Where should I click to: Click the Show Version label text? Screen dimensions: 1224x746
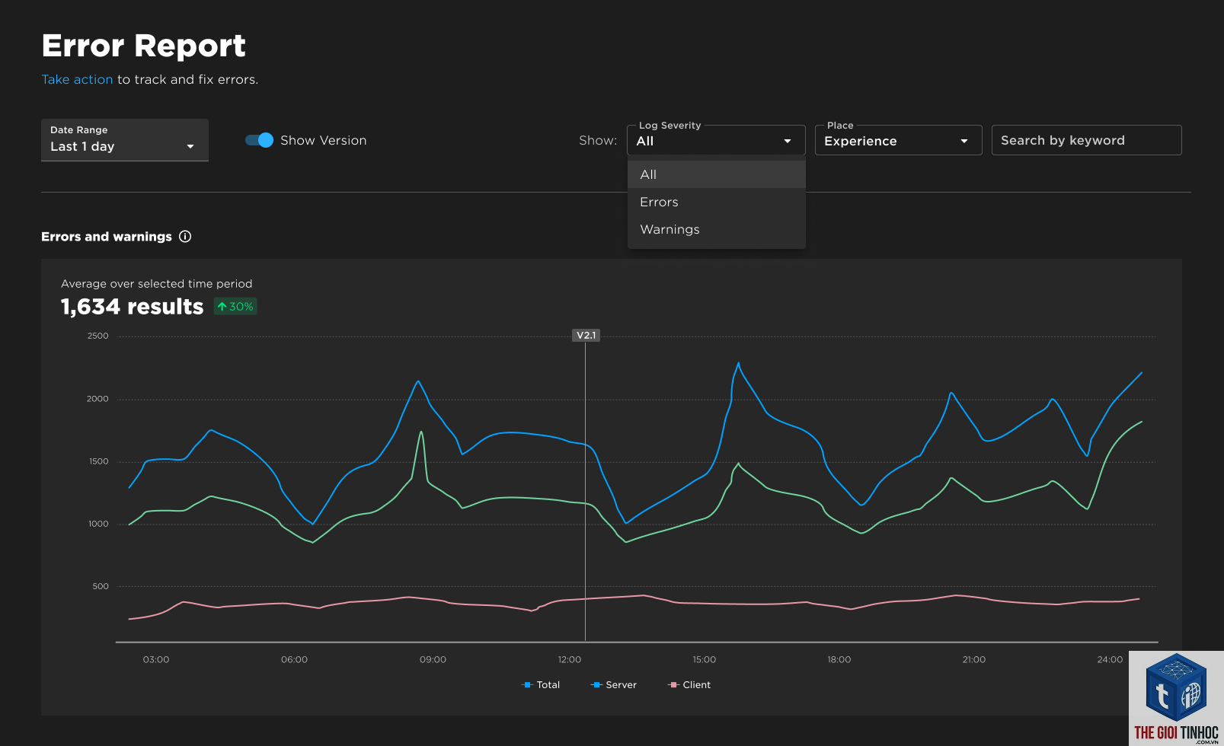tap(324, 140)
